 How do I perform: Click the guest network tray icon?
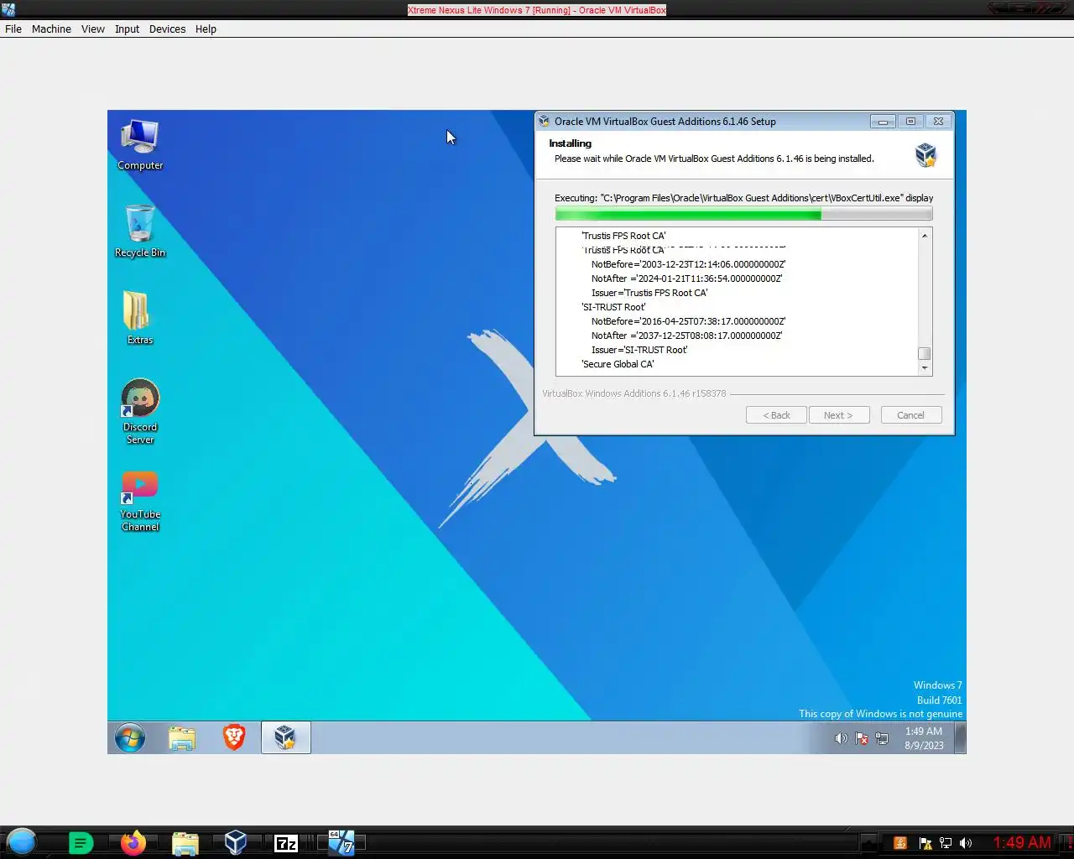click(882, 738)
